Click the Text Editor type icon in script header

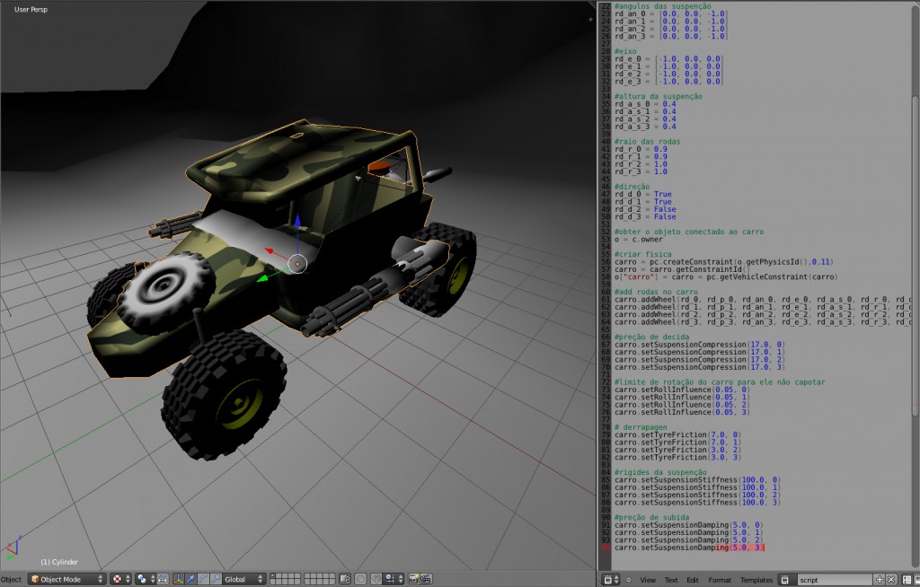(x=608, y=580)
